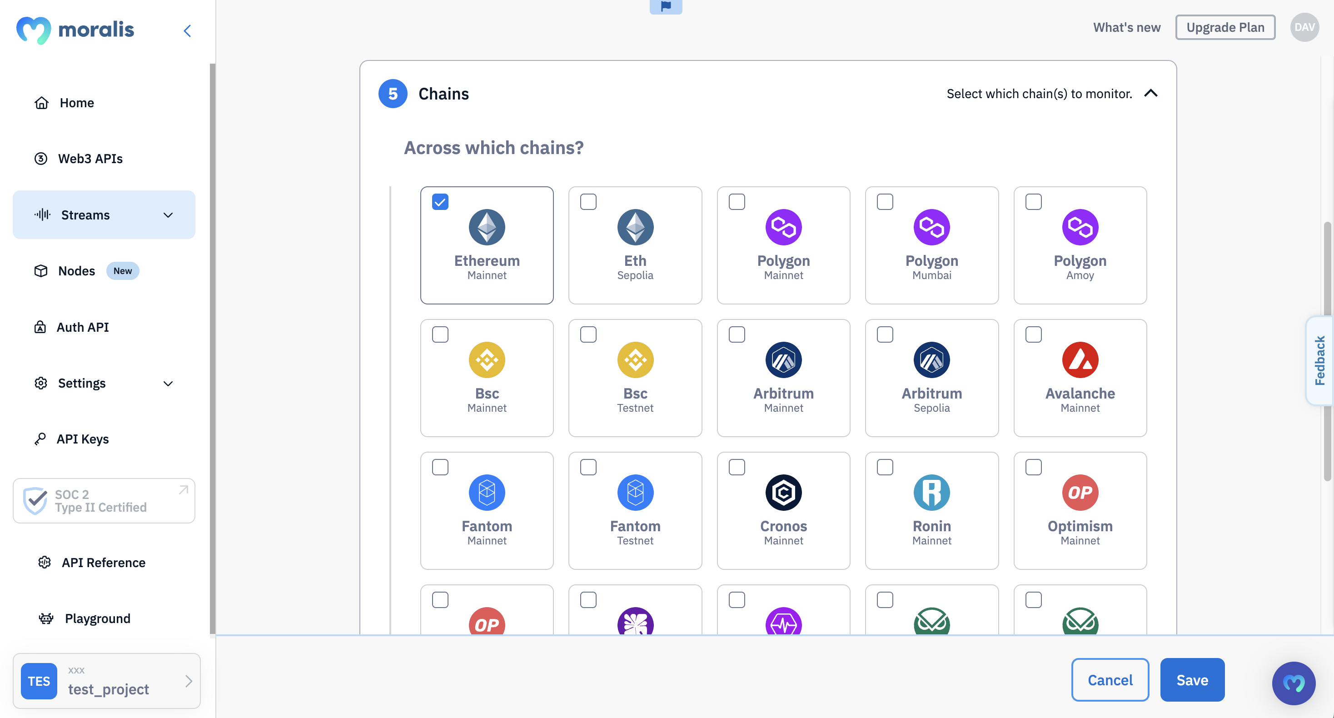Viewport: 1334px width, 718px height.
Task: Click the Ethereum Mainnet logo
Action: [x=487, y=227]
